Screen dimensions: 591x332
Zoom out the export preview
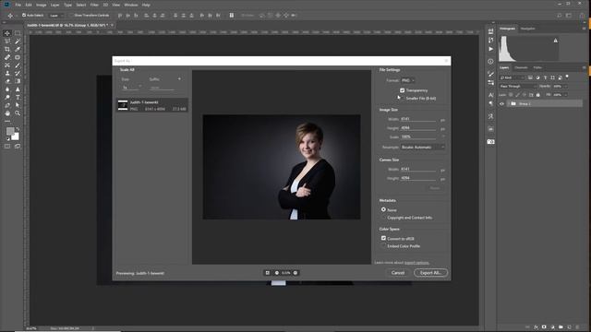(x=277, y=273)
